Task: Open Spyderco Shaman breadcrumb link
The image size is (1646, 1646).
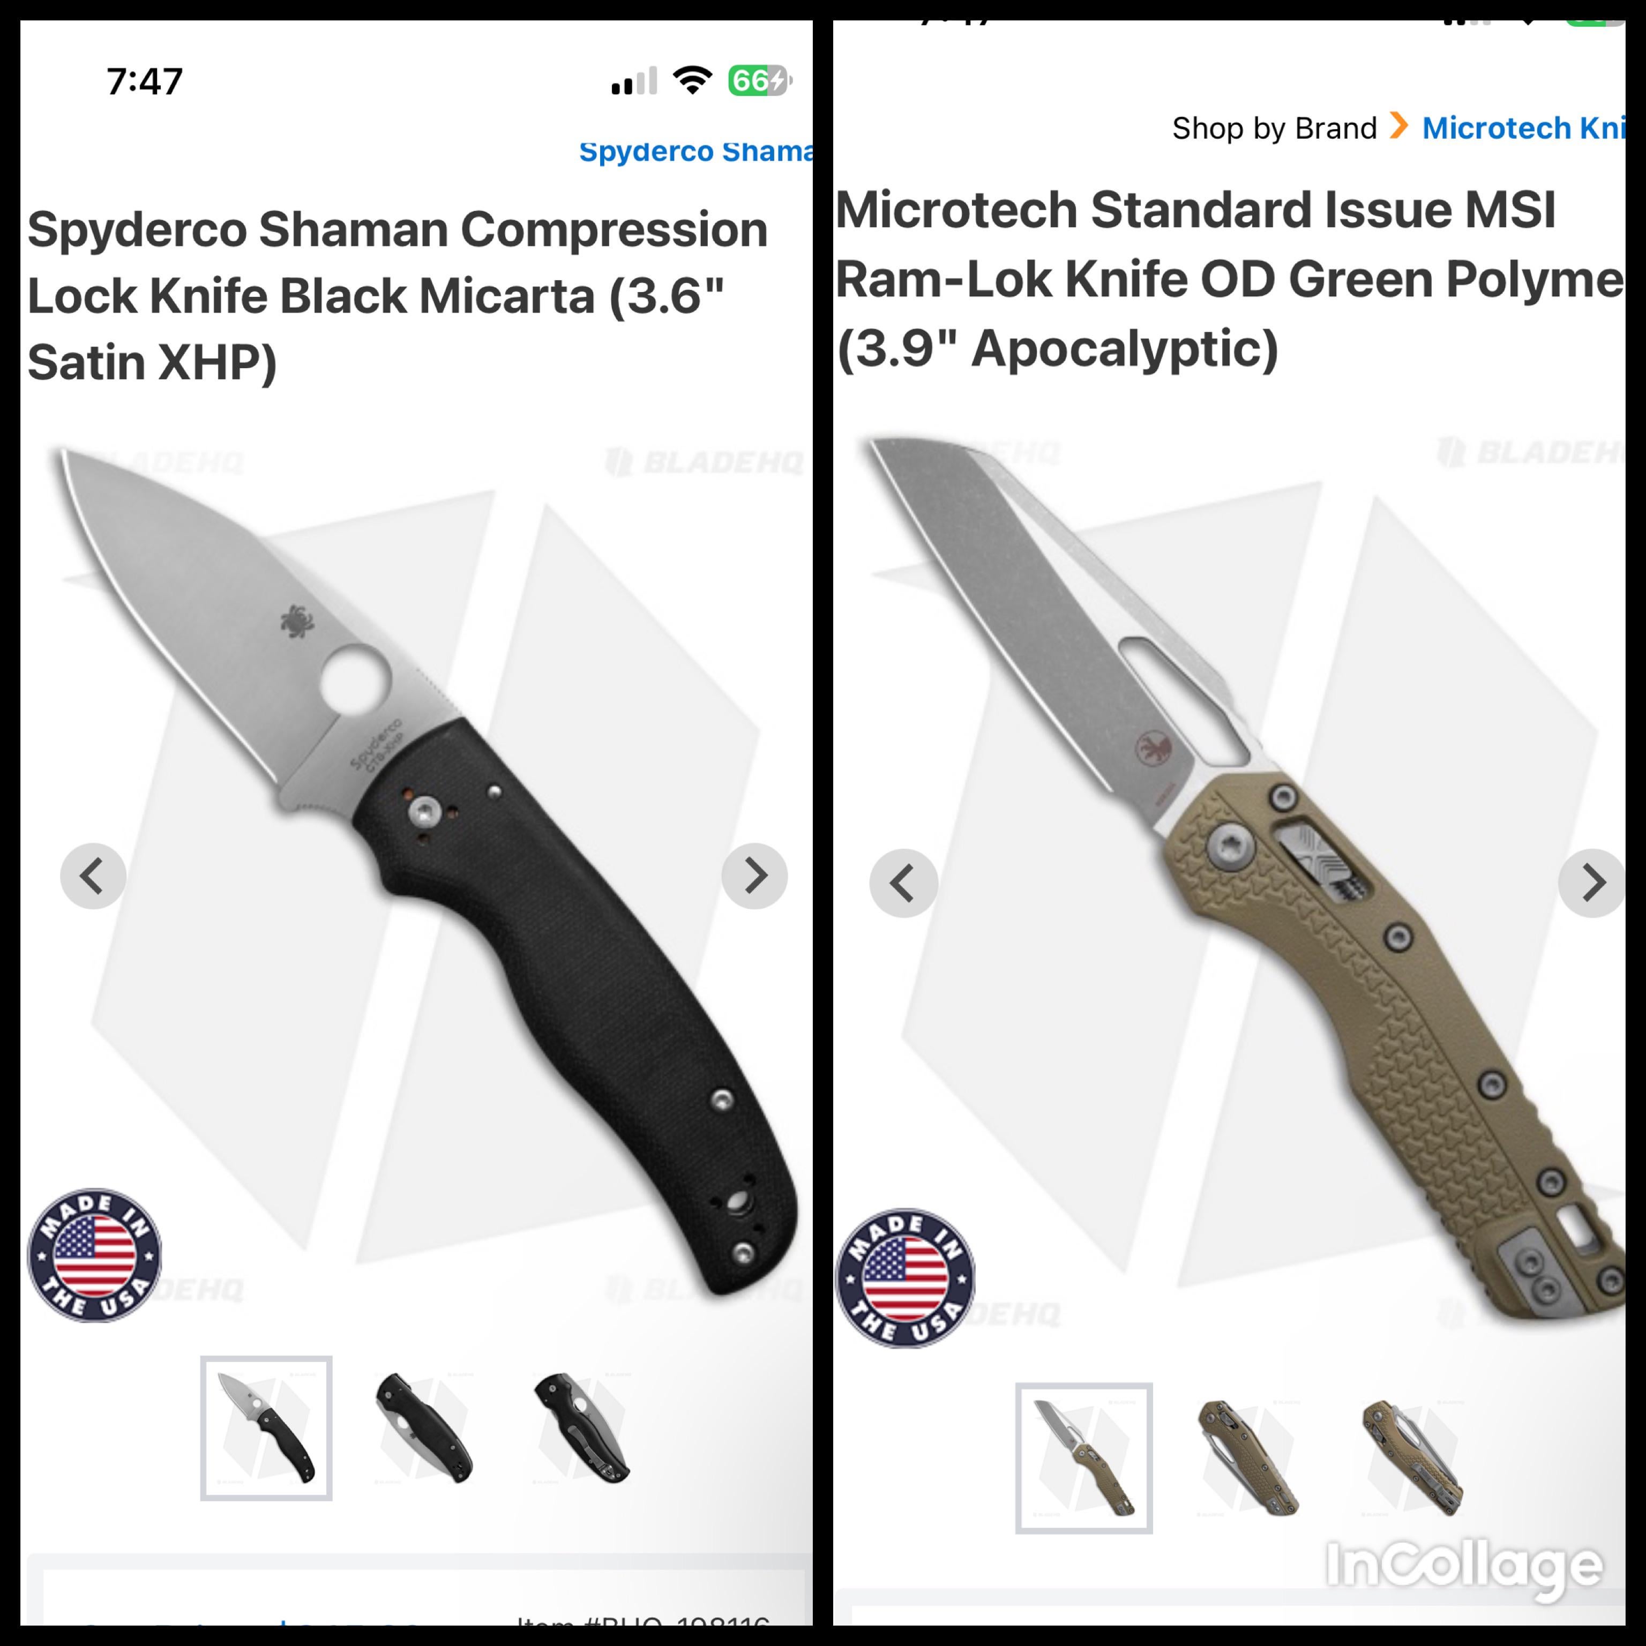Action: pyautogui.click(x=695, y=152)
